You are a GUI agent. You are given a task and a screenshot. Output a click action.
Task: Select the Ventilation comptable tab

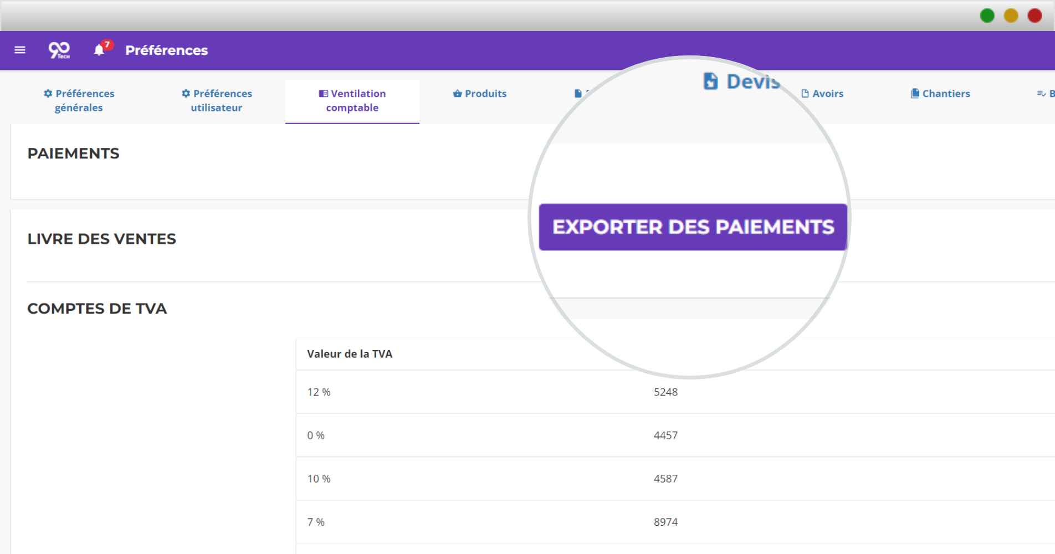352,100
